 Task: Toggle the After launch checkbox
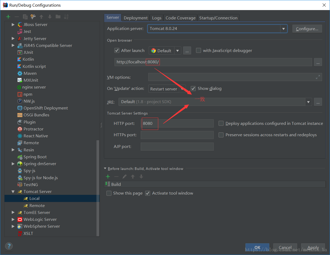point(117,50)
